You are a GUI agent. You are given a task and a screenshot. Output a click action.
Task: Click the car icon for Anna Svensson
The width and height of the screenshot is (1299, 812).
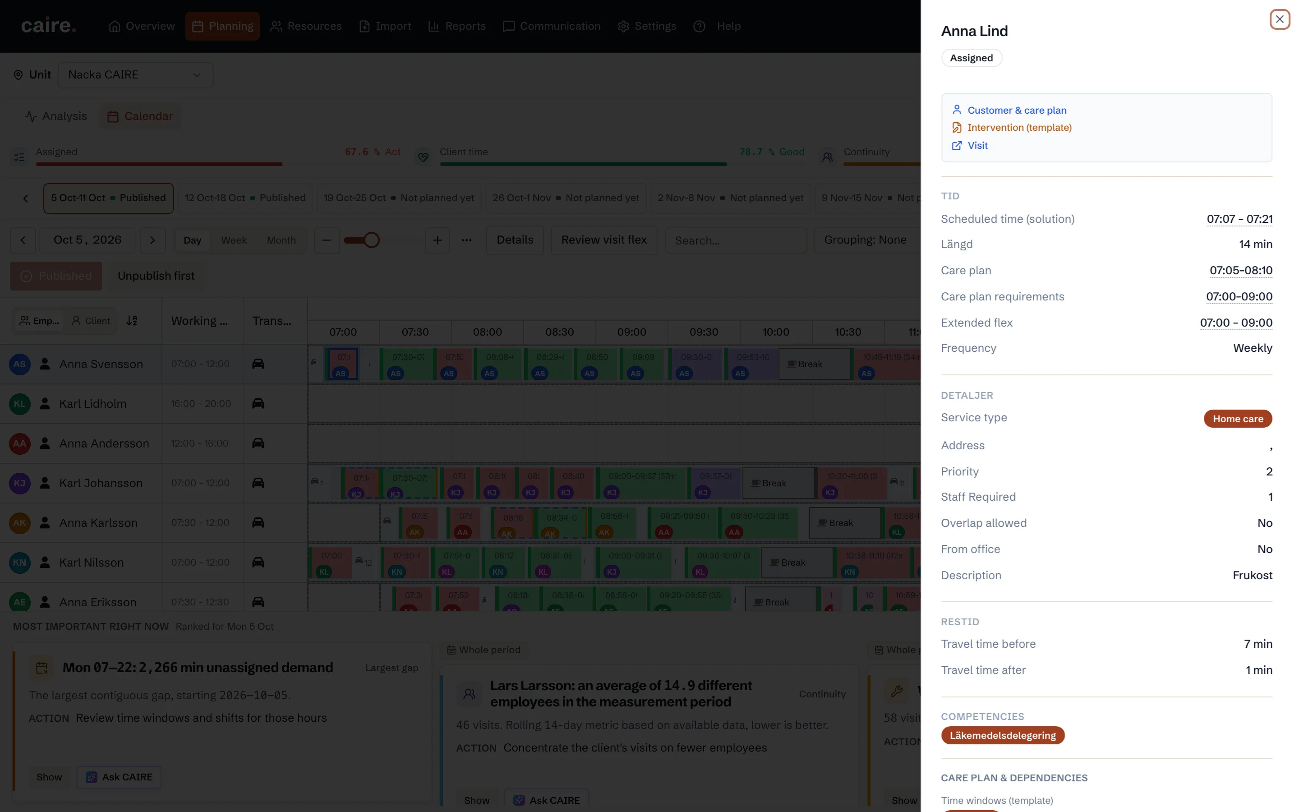click(258, 364)
